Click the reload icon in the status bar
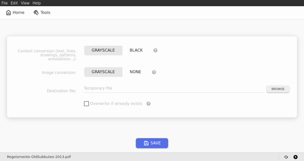This screenshot has height=161, width=304. point(286,157)
